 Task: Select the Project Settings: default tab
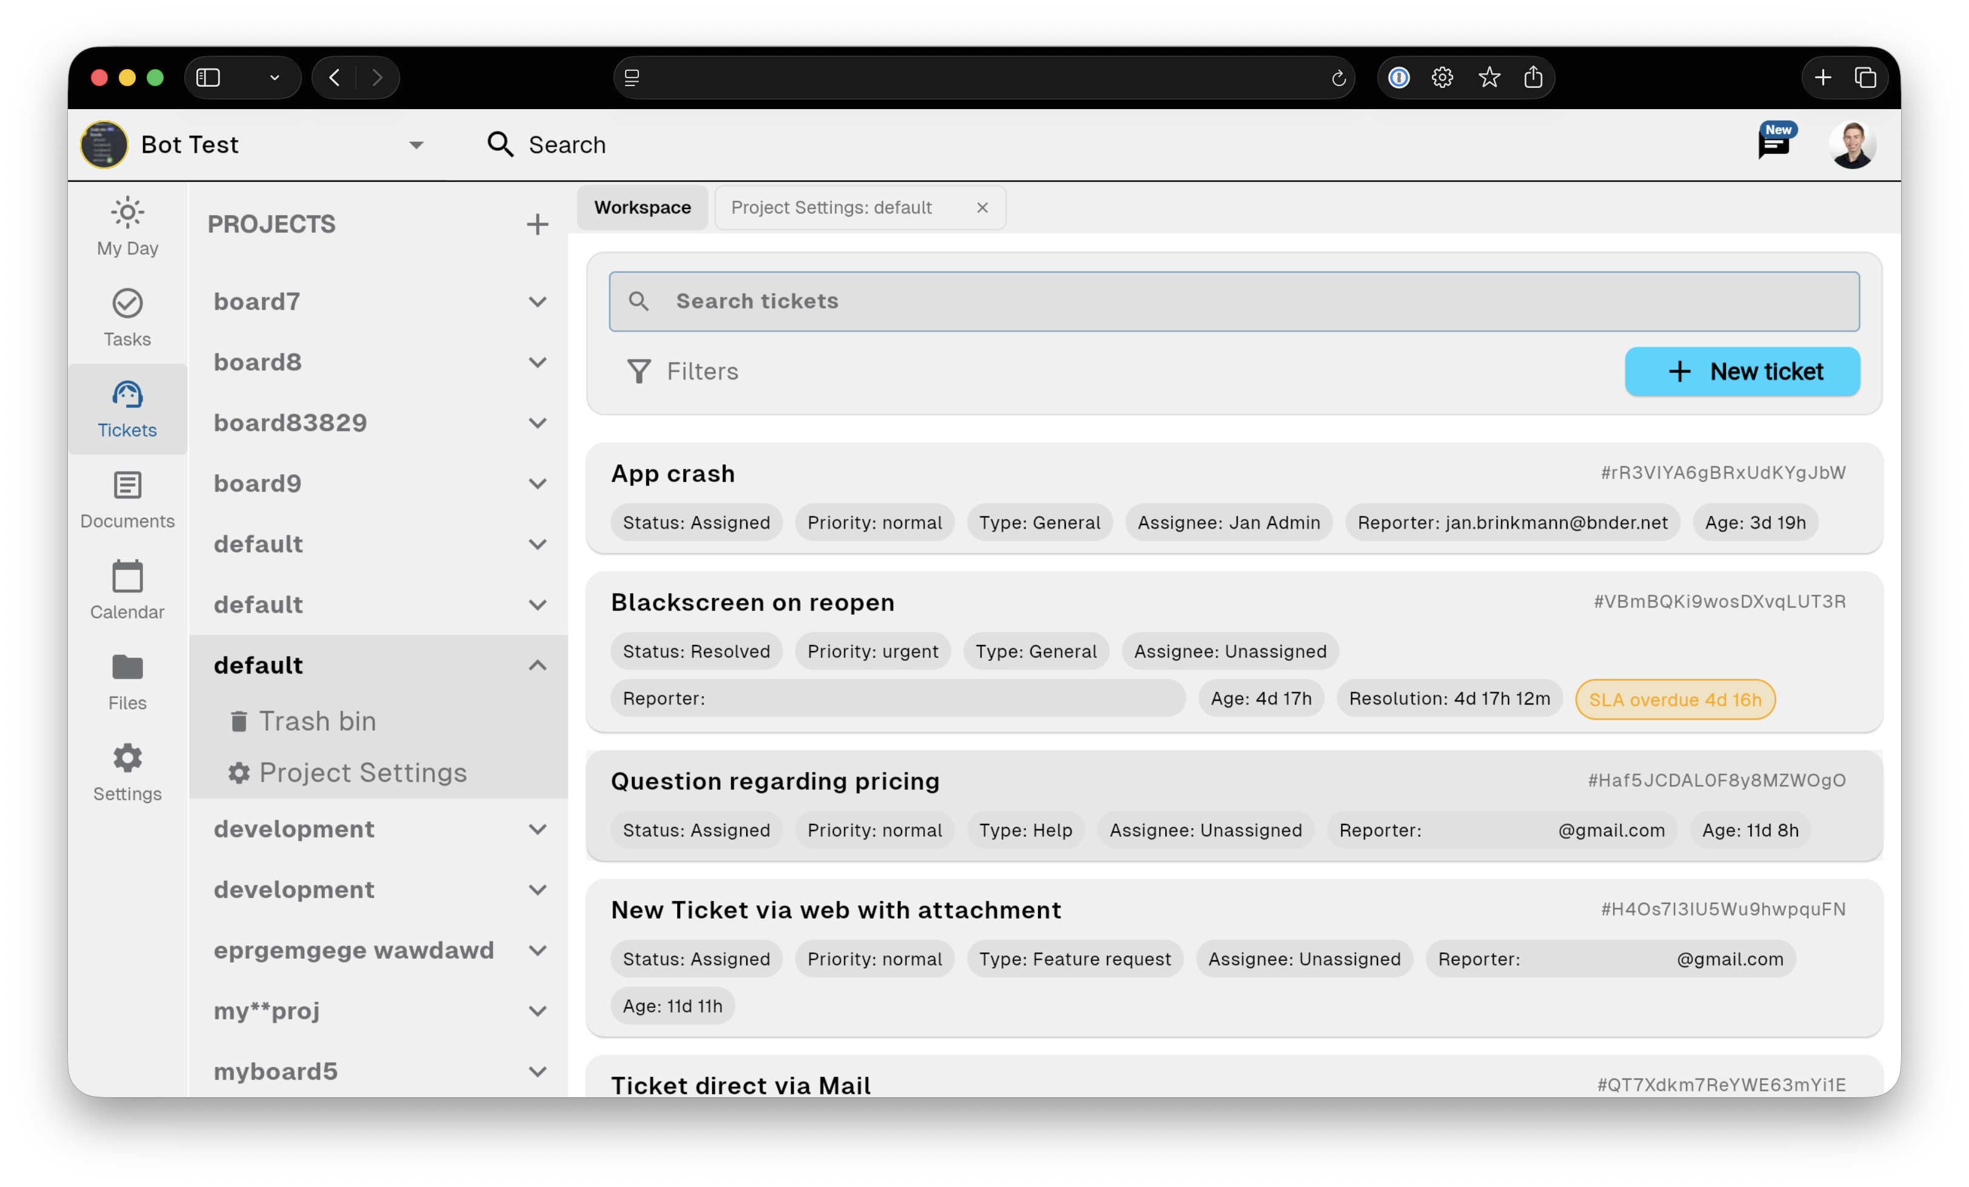coord(832,207)
